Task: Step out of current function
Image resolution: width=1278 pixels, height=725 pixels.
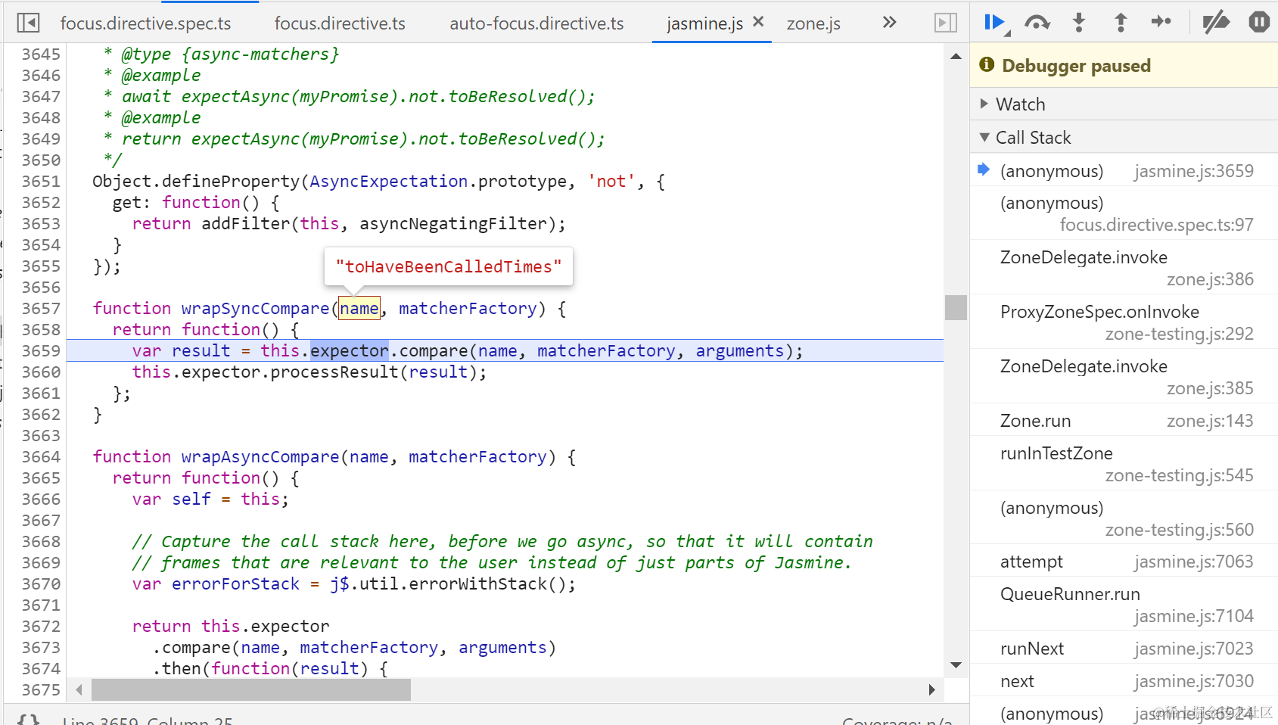Action: point(1121,23)
